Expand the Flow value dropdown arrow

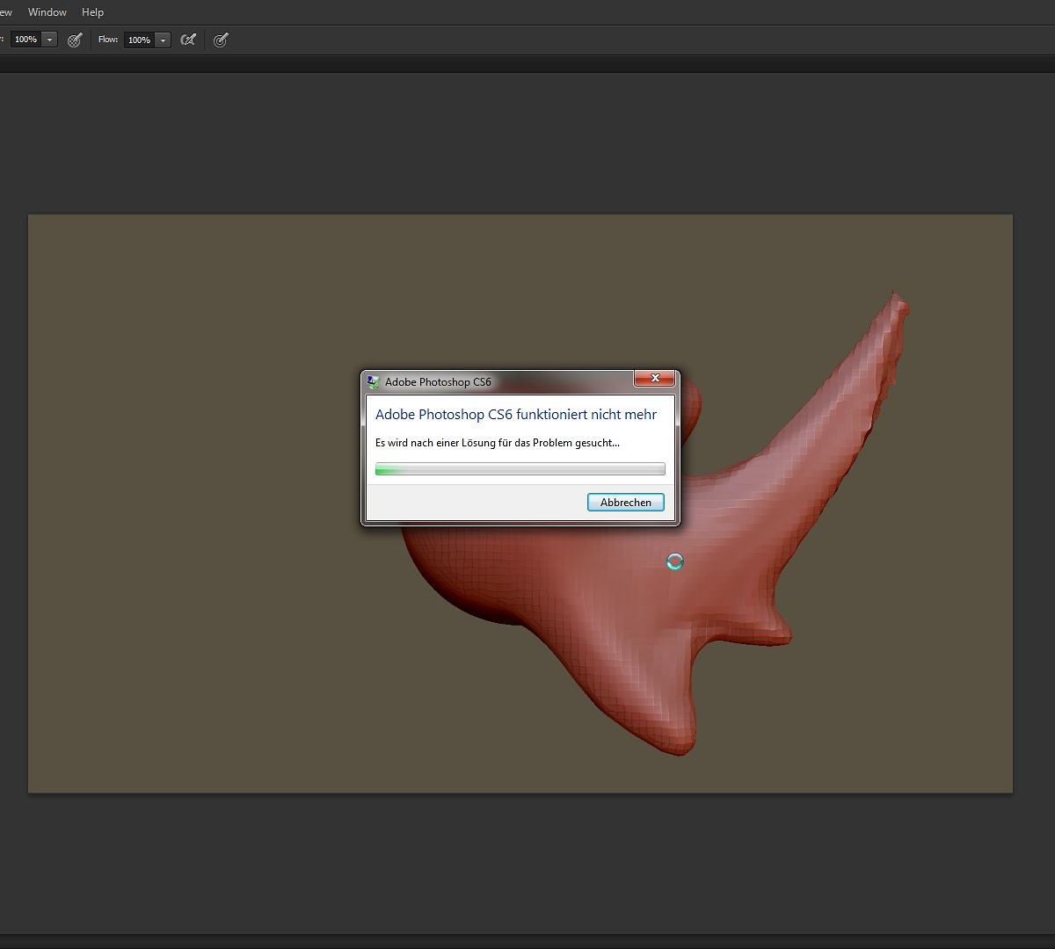(x=163, y=40)
